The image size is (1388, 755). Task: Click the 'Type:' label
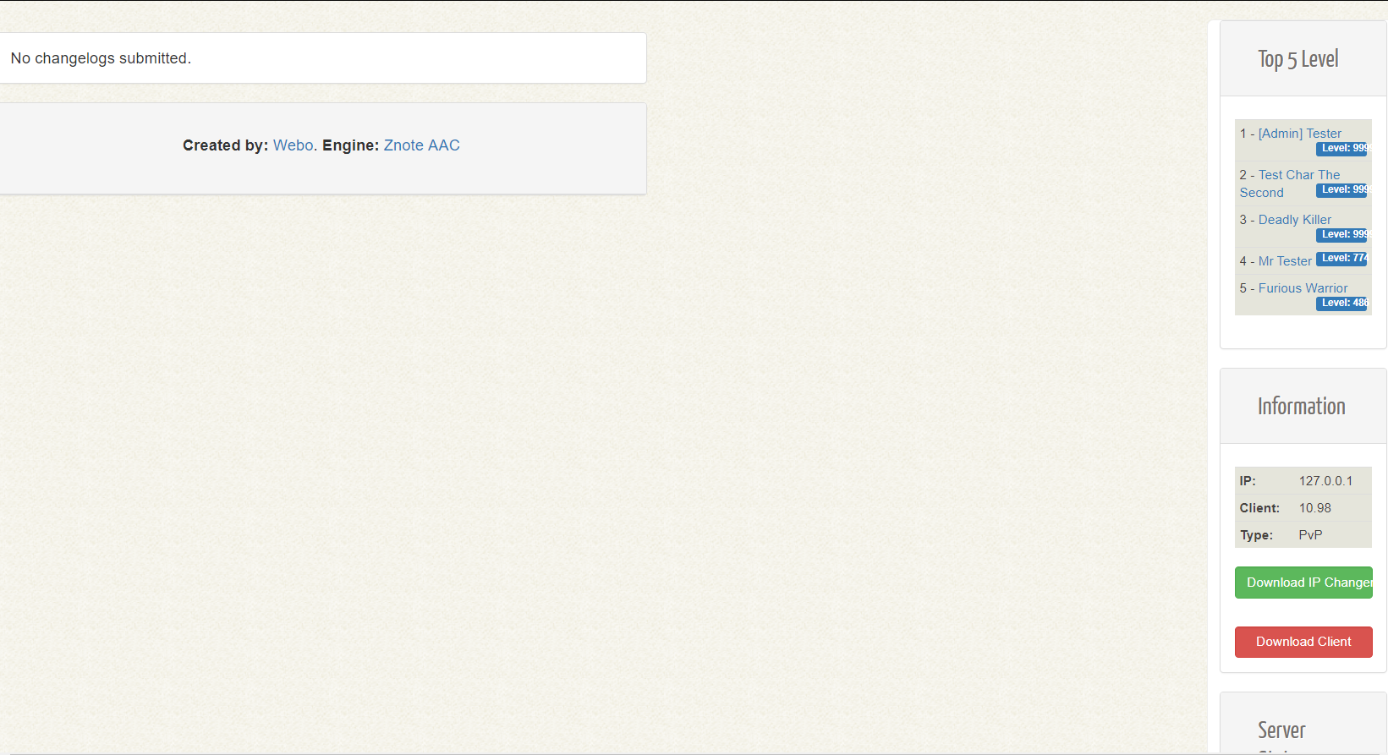coord(1256,535)
